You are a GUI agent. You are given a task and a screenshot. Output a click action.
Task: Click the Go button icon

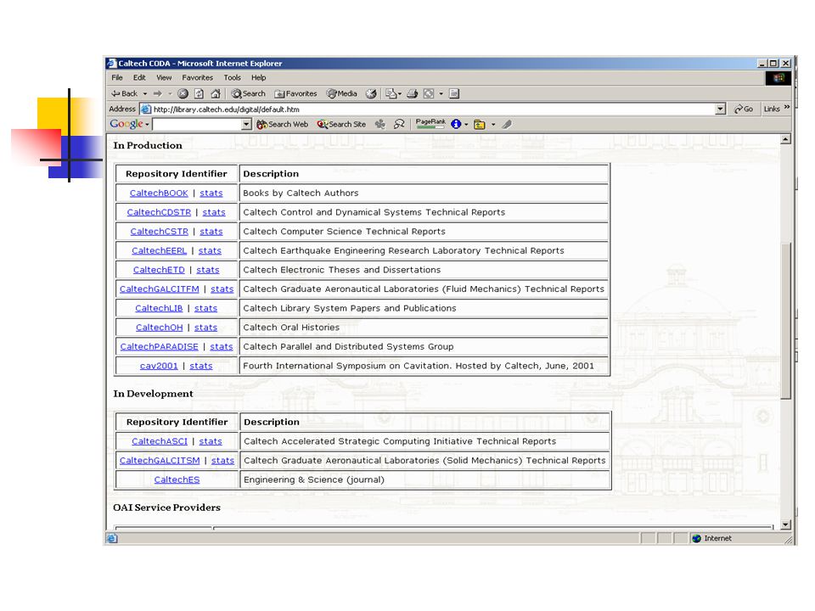pos(744,109)
